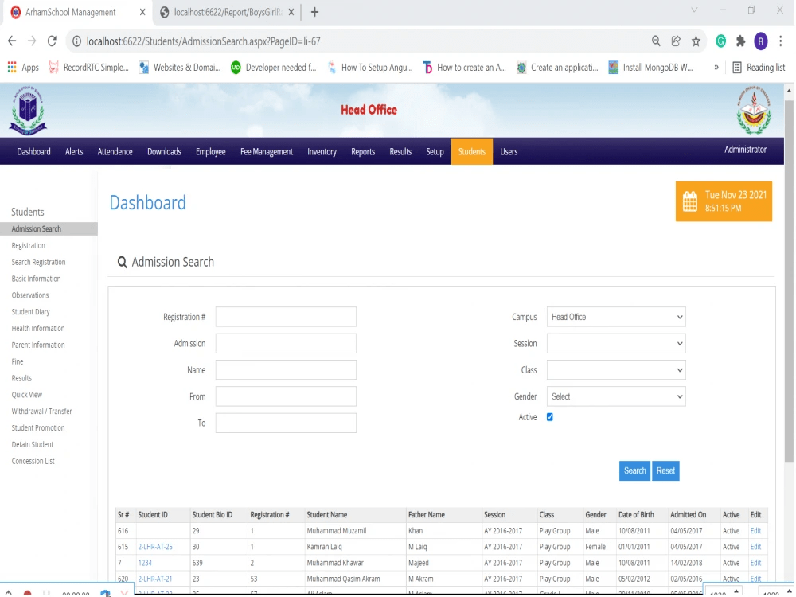Image resolution: width=796 pixels, height=597 pixels.
Task: Open the browser Extensions puzzle-piece icon
Action: tap(739, 41)
